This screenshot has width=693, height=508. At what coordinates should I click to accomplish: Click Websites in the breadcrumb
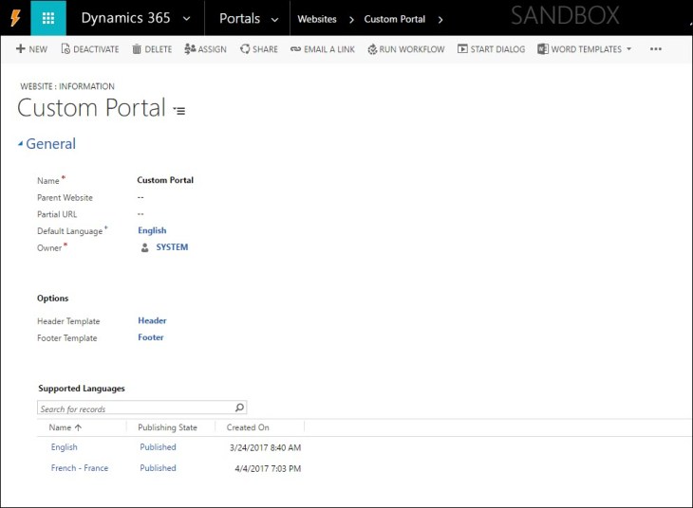click(x=316, y=19)
